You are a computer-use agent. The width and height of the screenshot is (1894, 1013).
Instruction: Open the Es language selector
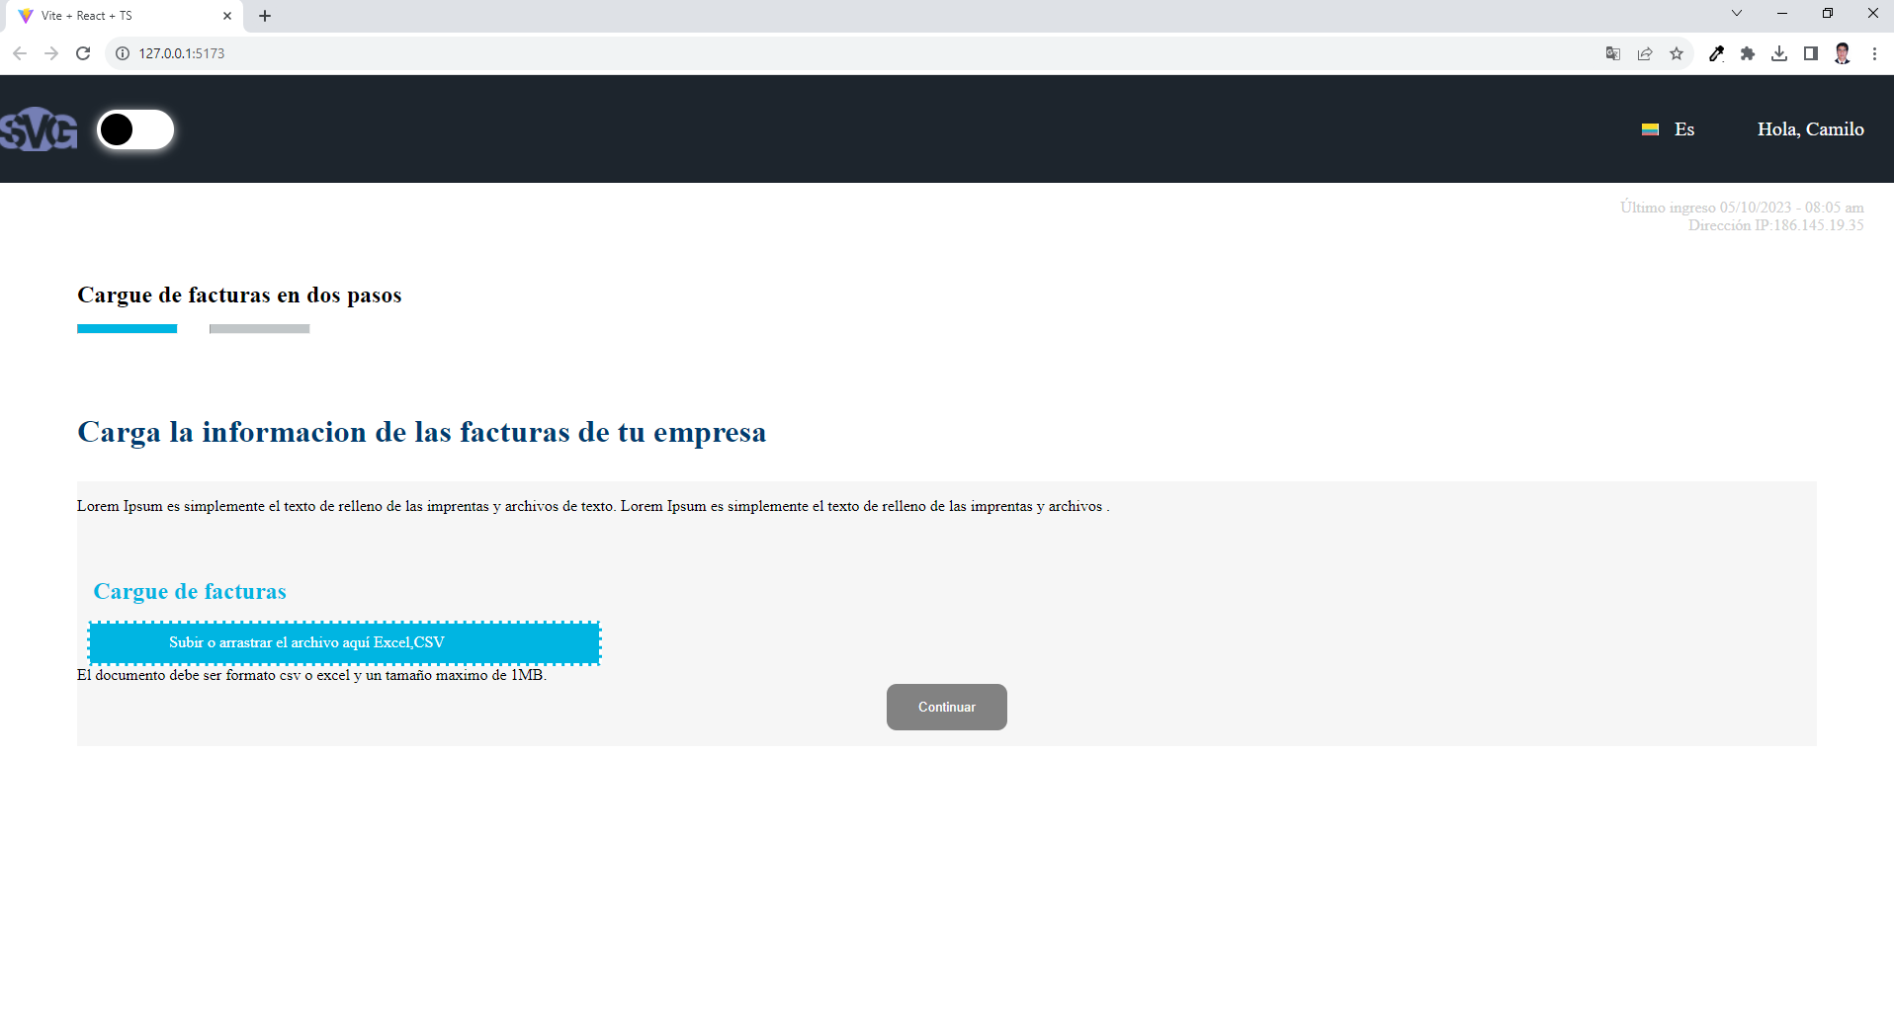tap(1683, 129)
